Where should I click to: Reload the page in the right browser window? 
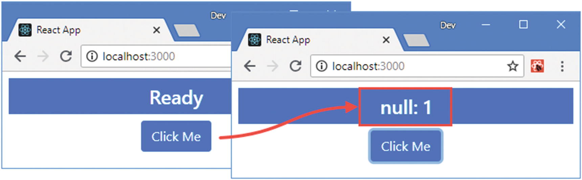point(295,66)
